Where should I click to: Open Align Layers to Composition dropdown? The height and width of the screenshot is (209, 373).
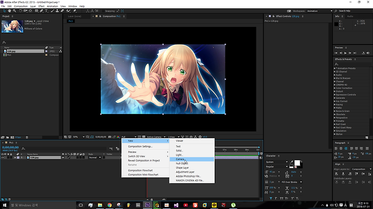[362, 169]
